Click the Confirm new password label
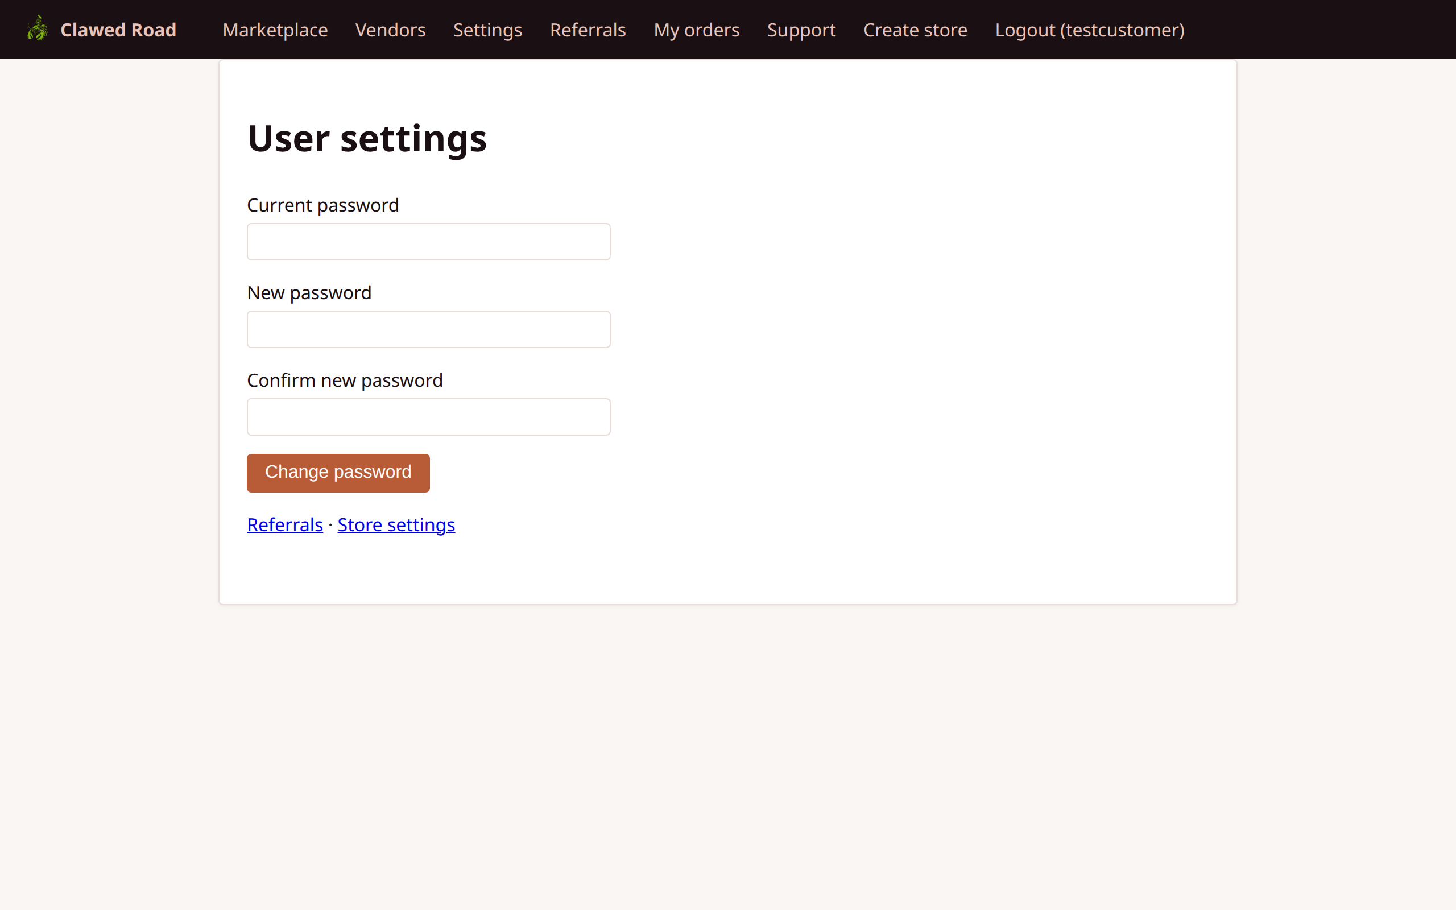Screen dimensions: 1456x910 (345, 380)
